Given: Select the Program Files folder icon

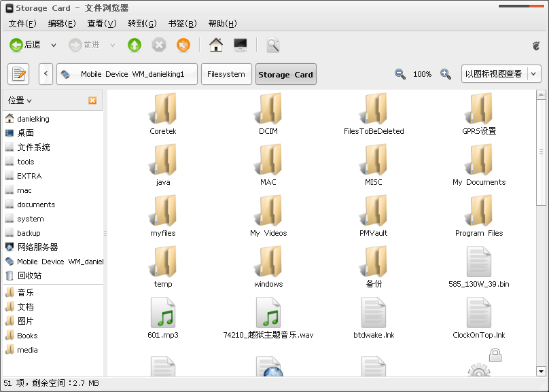Looking at the screenshot, I should (479, 211).
